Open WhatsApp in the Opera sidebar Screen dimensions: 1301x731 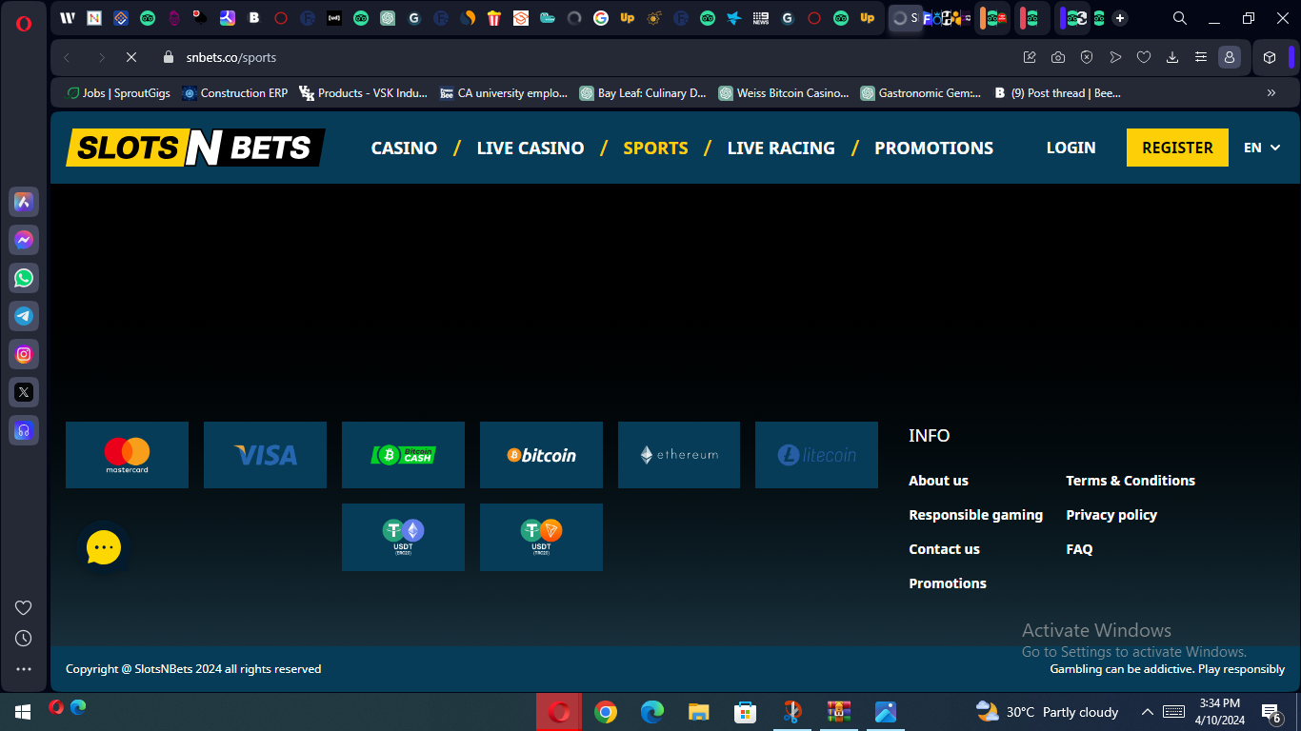pos(24,278)
